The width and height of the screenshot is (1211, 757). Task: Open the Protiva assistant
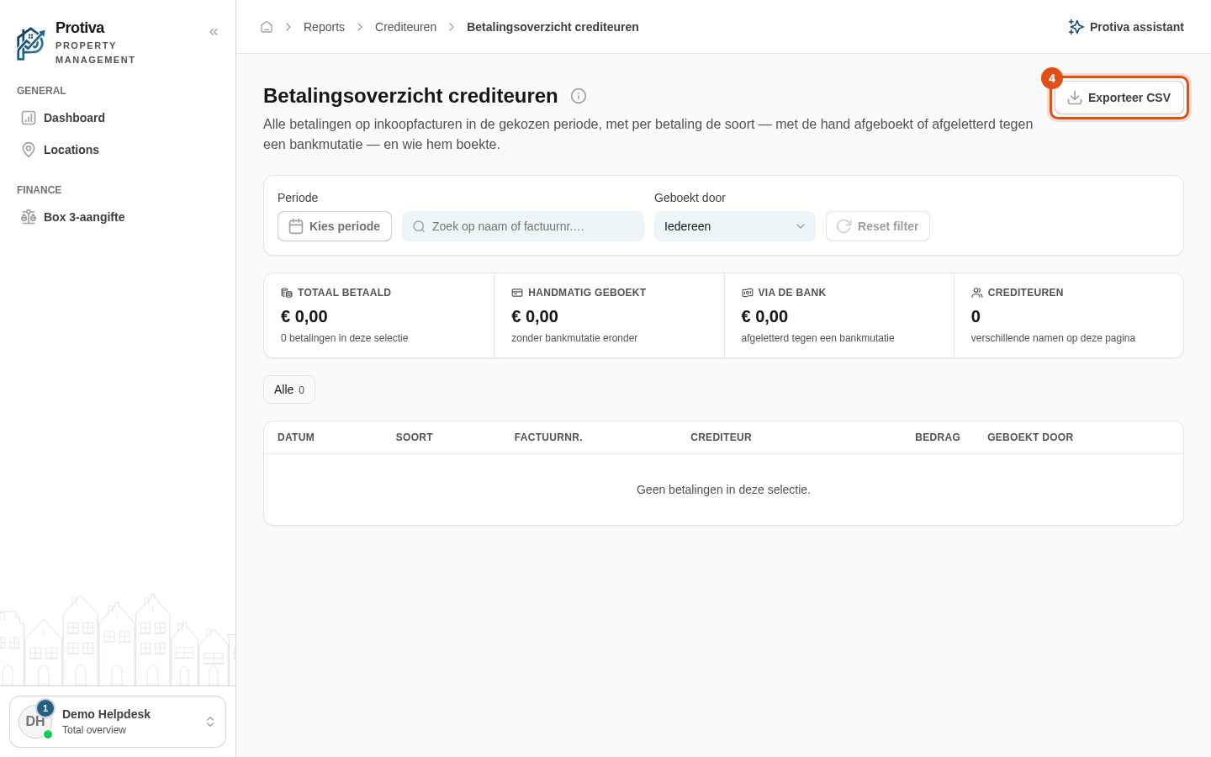click(1126, 27)
